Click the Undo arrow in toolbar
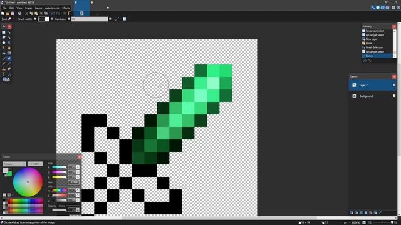 tap(53, 14)
